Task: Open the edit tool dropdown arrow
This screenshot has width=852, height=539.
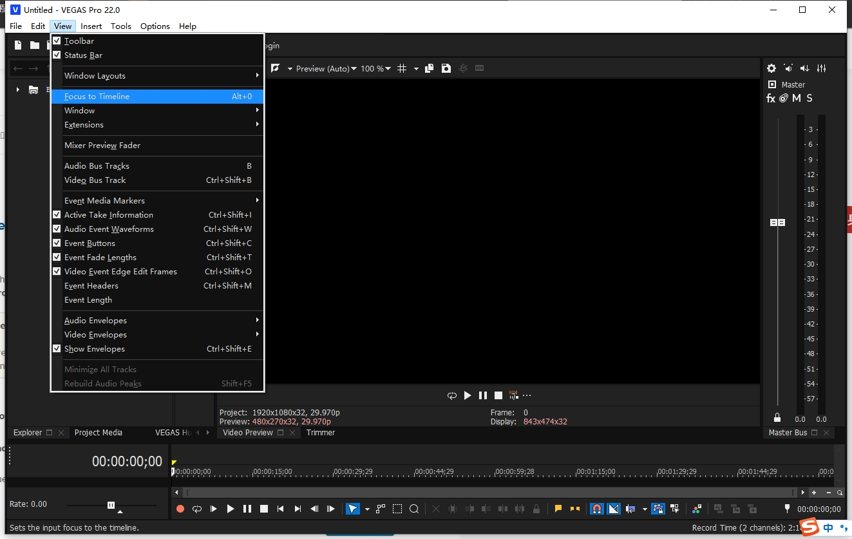Action: pyautogui.click(x=367, y=509)
